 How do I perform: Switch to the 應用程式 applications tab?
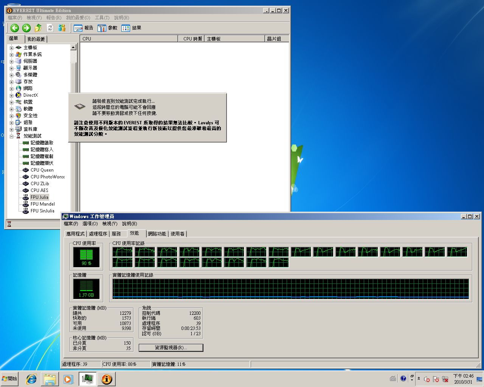[x=76, y=234]
